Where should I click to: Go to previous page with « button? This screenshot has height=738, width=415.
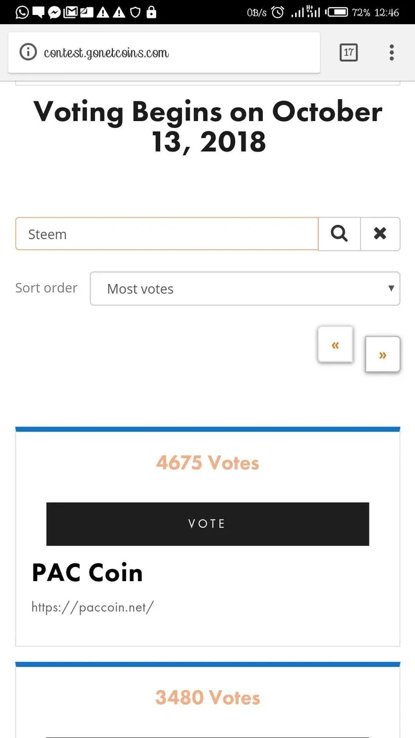335,345
